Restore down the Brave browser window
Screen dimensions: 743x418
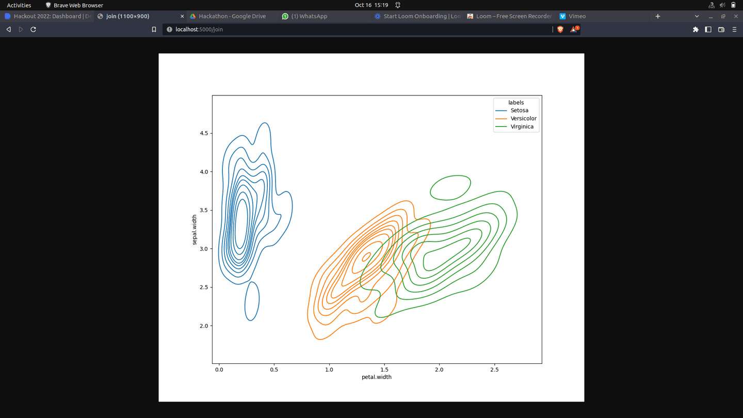coord(723,16)
